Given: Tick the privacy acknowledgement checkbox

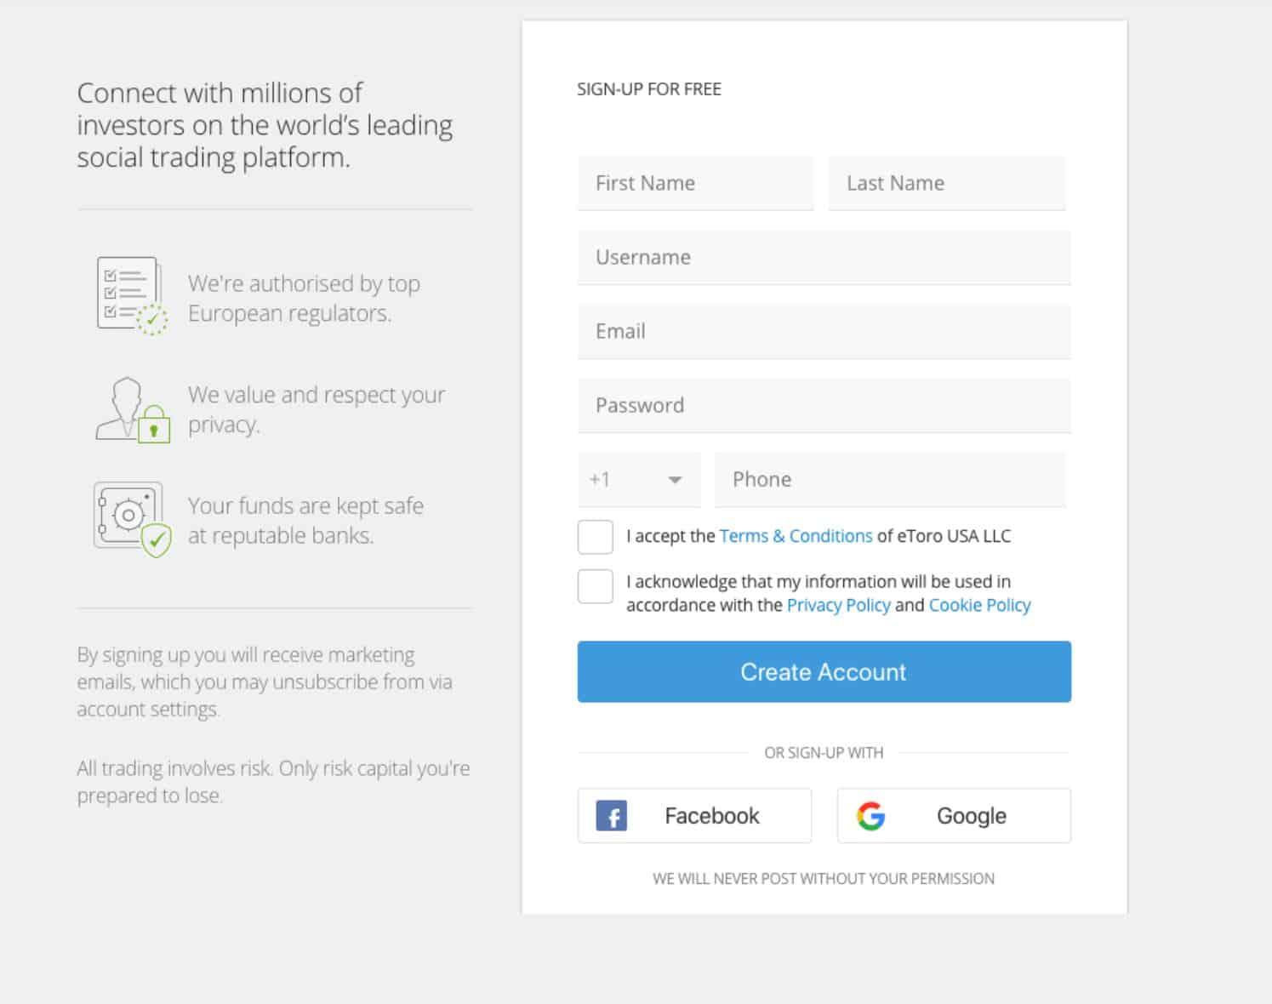Looking at the screenshot, I should [595, 586].
